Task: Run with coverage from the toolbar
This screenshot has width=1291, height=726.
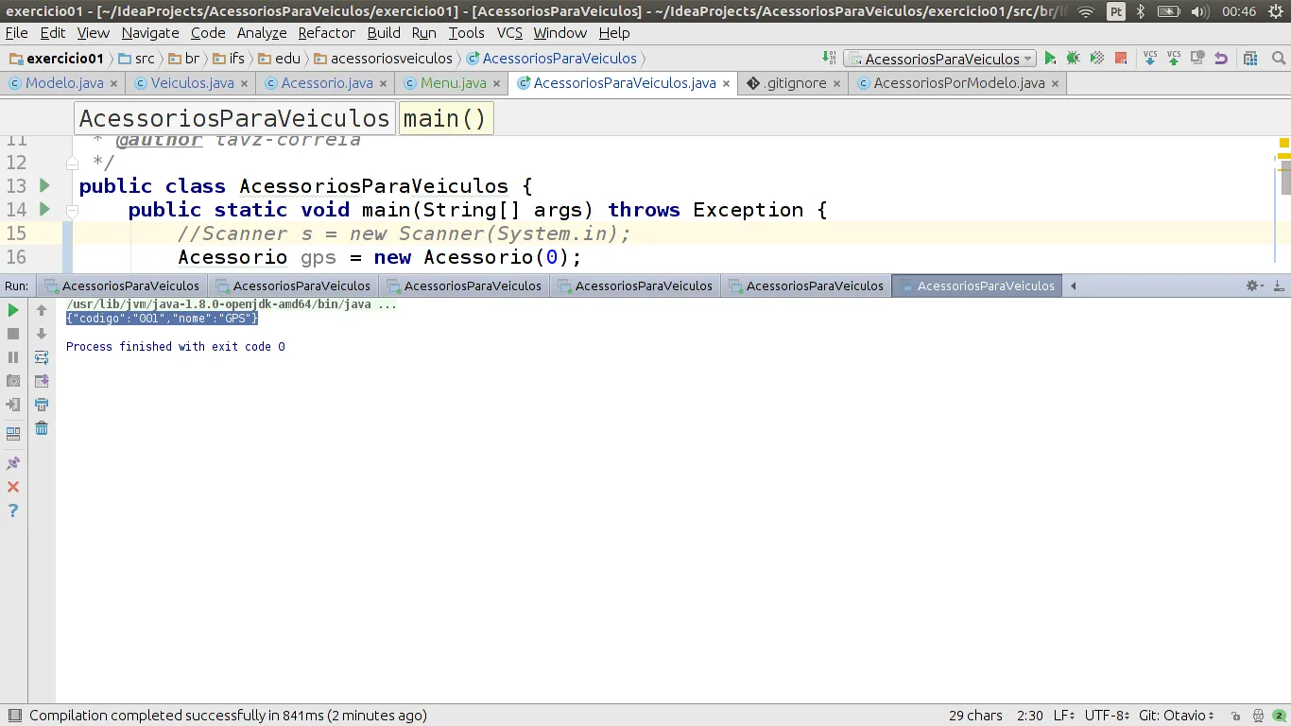Action: coord(1096,59)
